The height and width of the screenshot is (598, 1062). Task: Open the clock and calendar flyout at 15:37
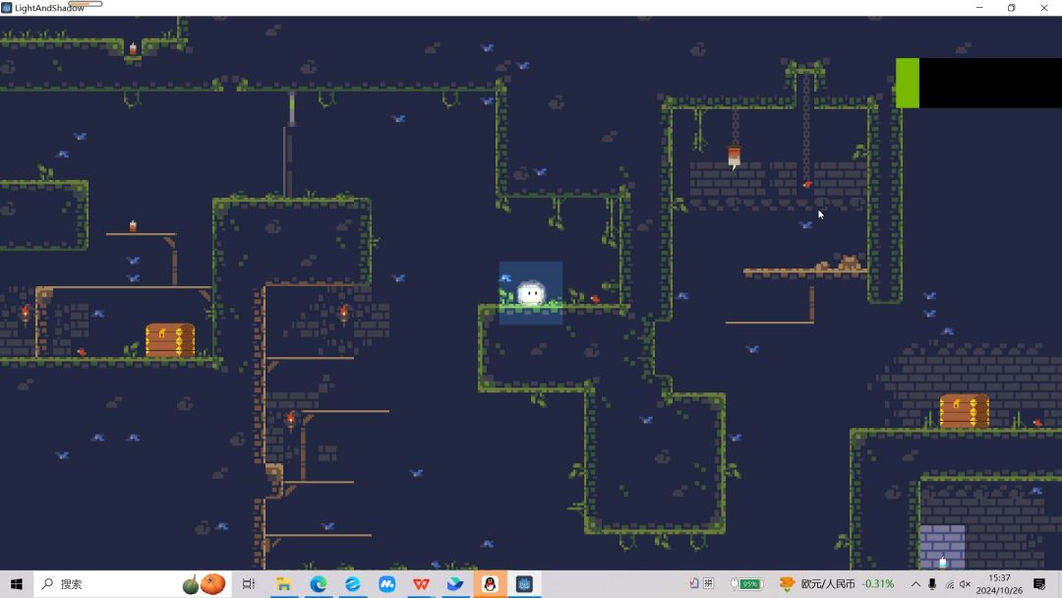click(998, 584)
